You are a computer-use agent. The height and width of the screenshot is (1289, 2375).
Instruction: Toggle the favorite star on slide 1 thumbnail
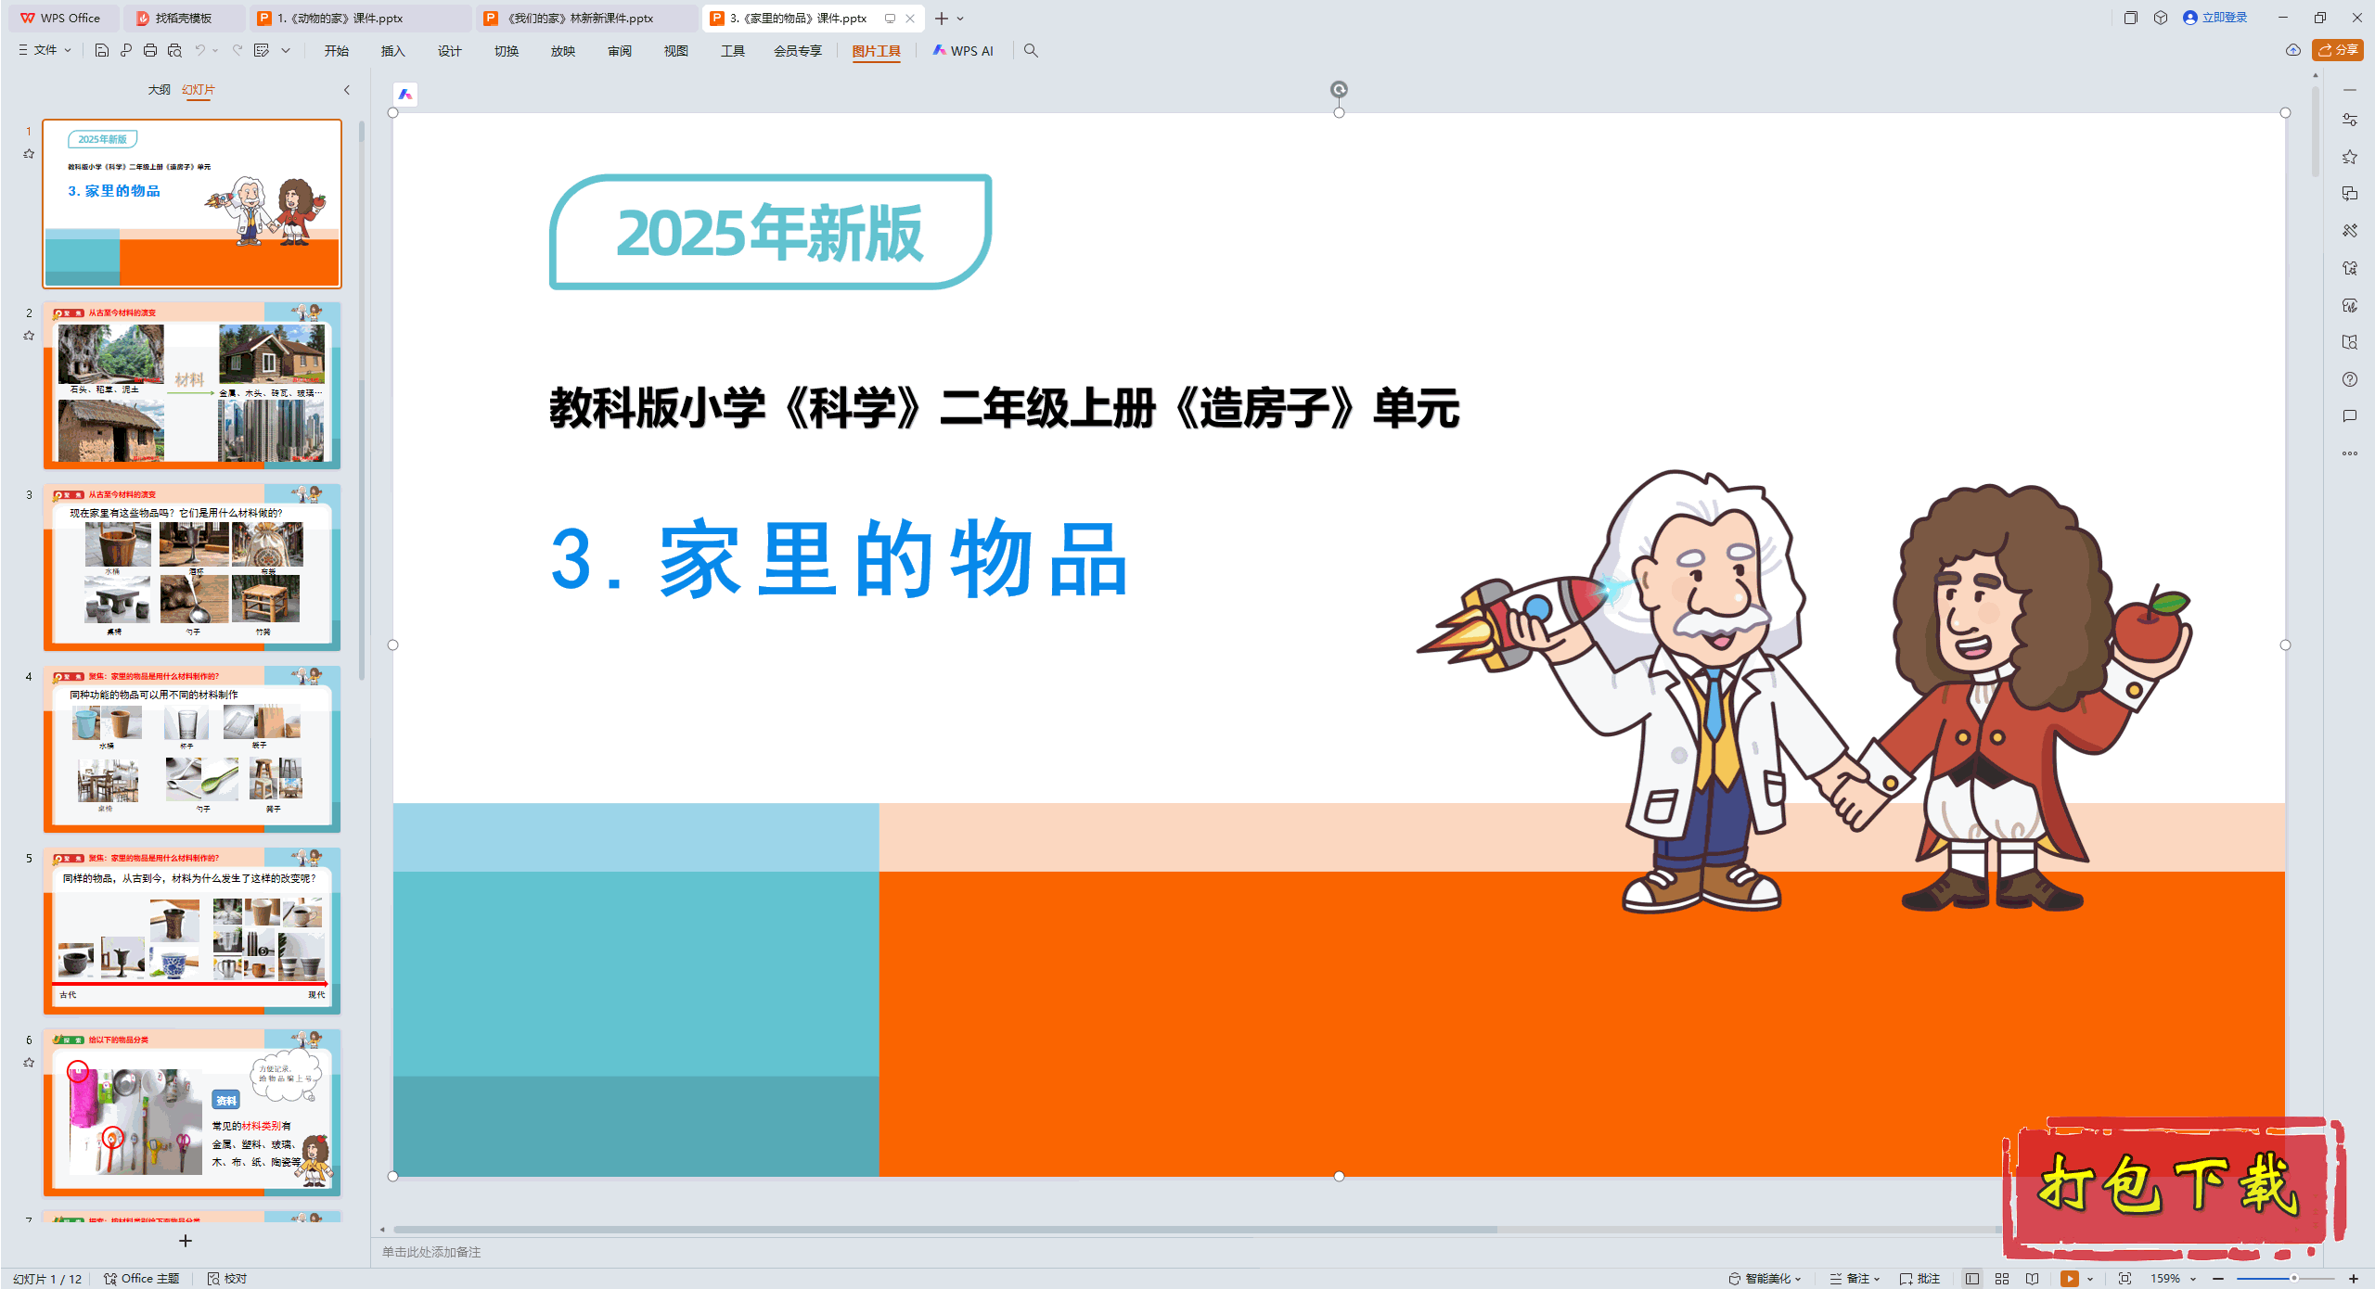point(29,153)
